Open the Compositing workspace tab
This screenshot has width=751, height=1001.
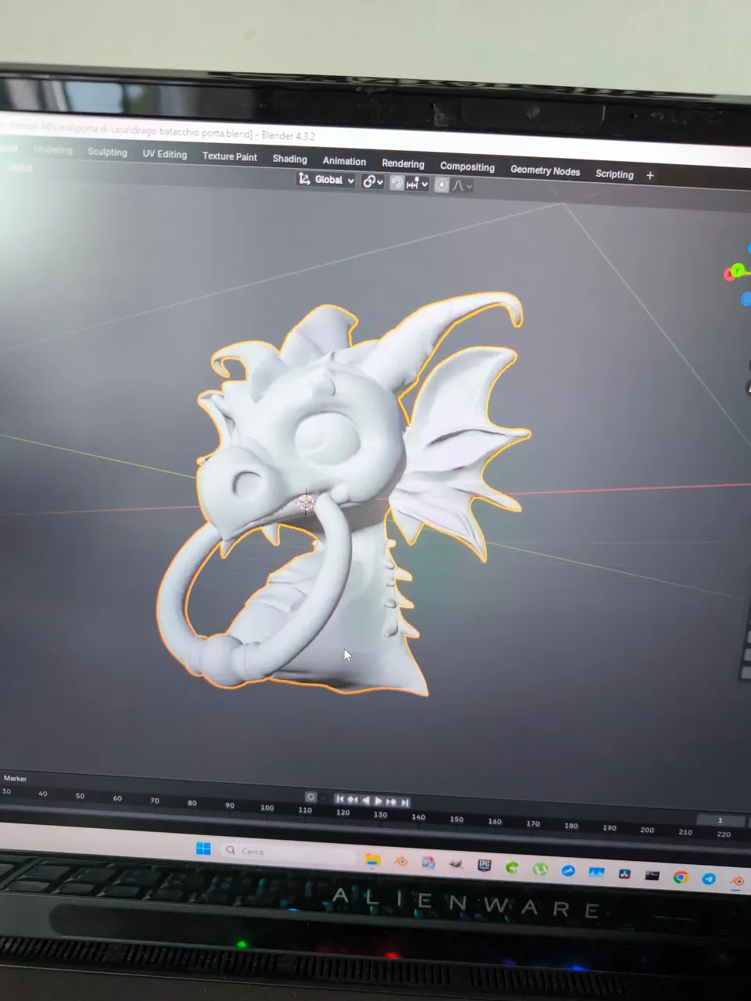(x=467, y=167)
